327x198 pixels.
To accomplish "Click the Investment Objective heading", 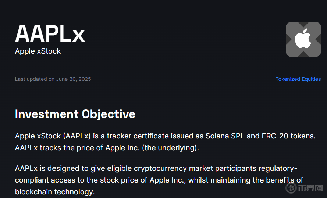I will coord(75,114).
